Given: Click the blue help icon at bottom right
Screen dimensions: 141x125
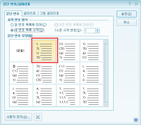Looking at the screenshot, I should pos(136,120).
